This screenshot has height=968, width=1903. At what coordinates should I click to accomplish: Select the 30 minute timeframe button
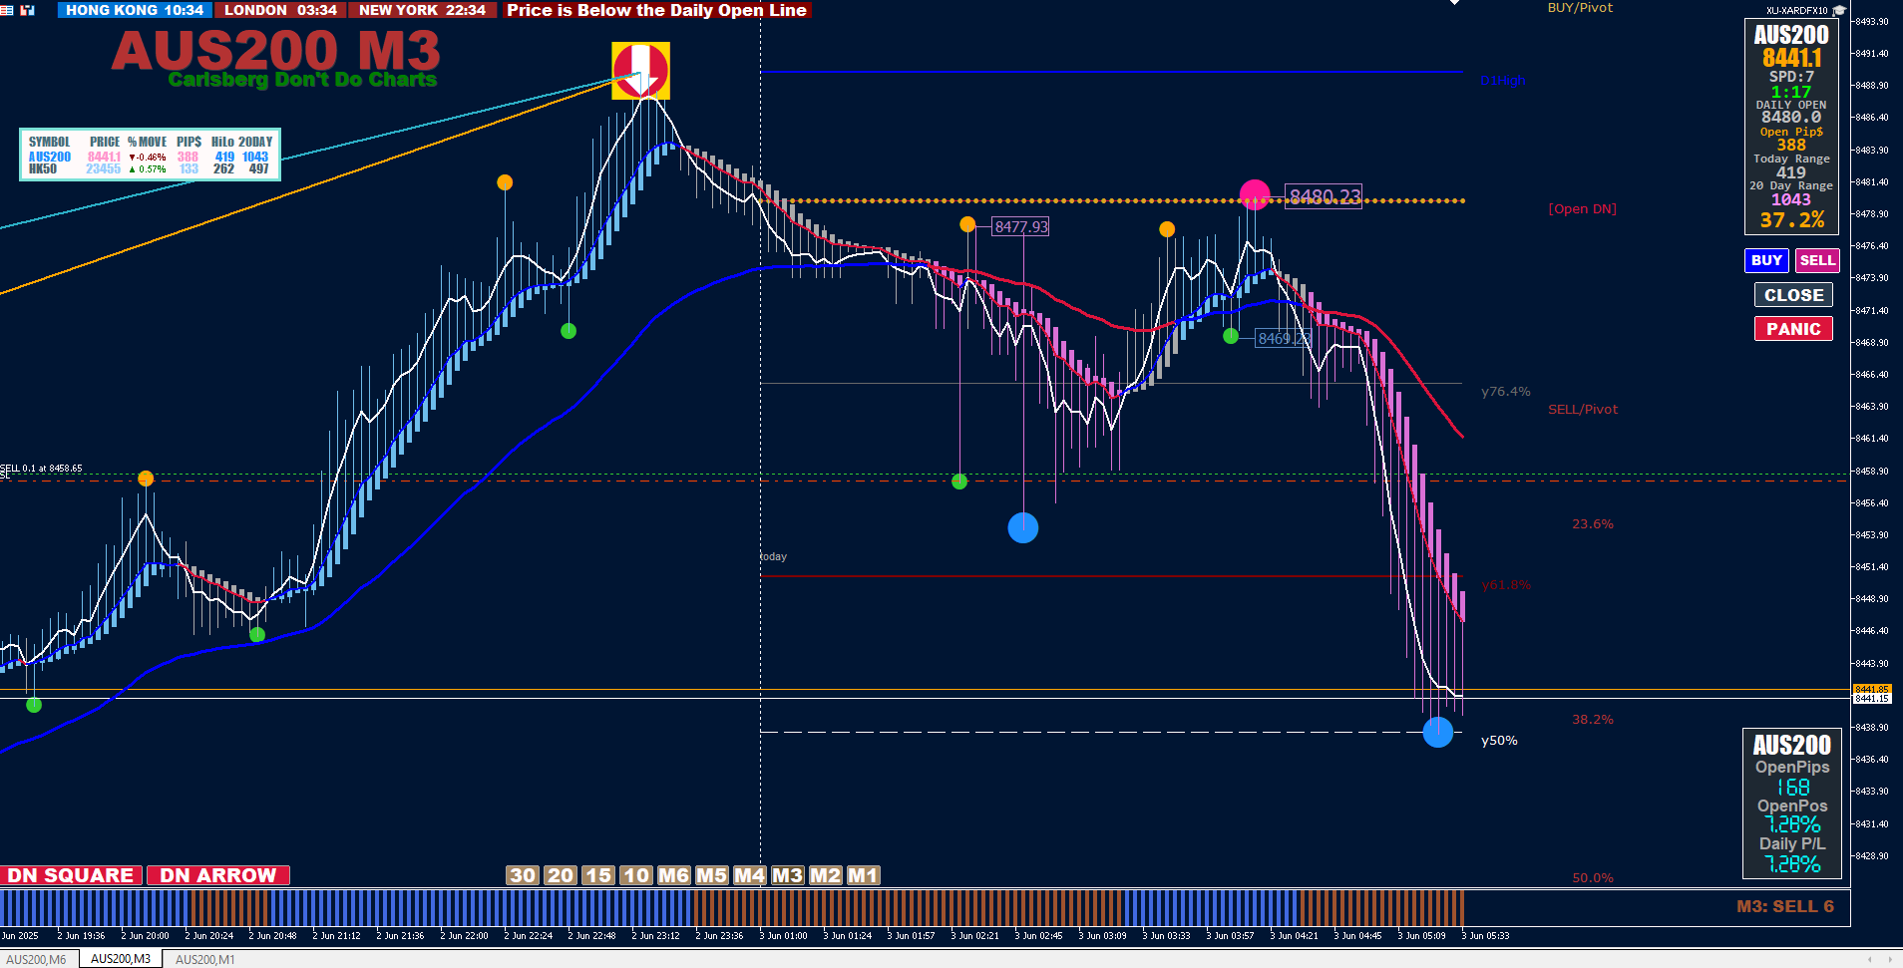point(523,875)
